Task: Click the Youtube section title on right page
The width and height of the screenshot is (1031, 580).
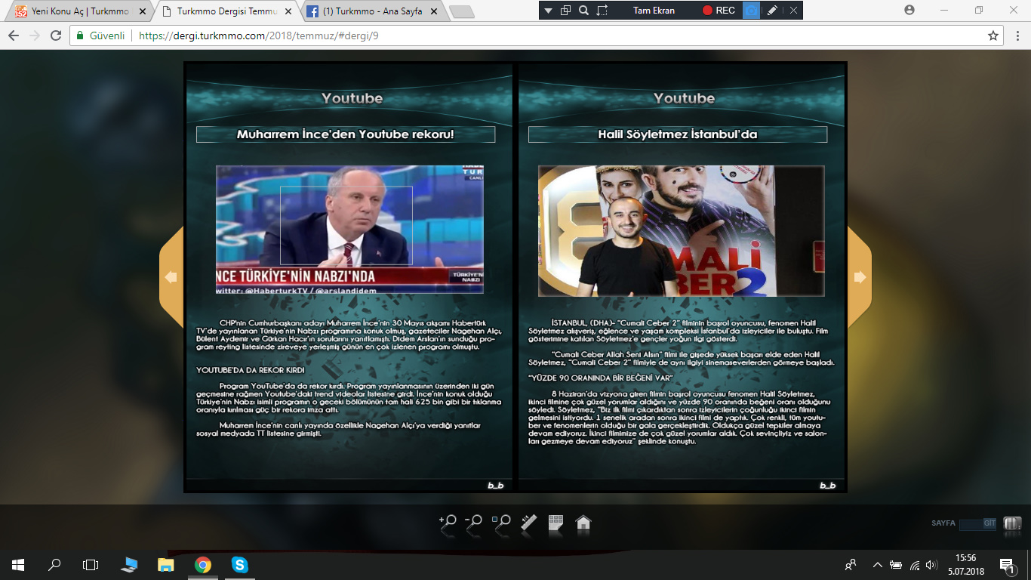Action: [684, 98]
